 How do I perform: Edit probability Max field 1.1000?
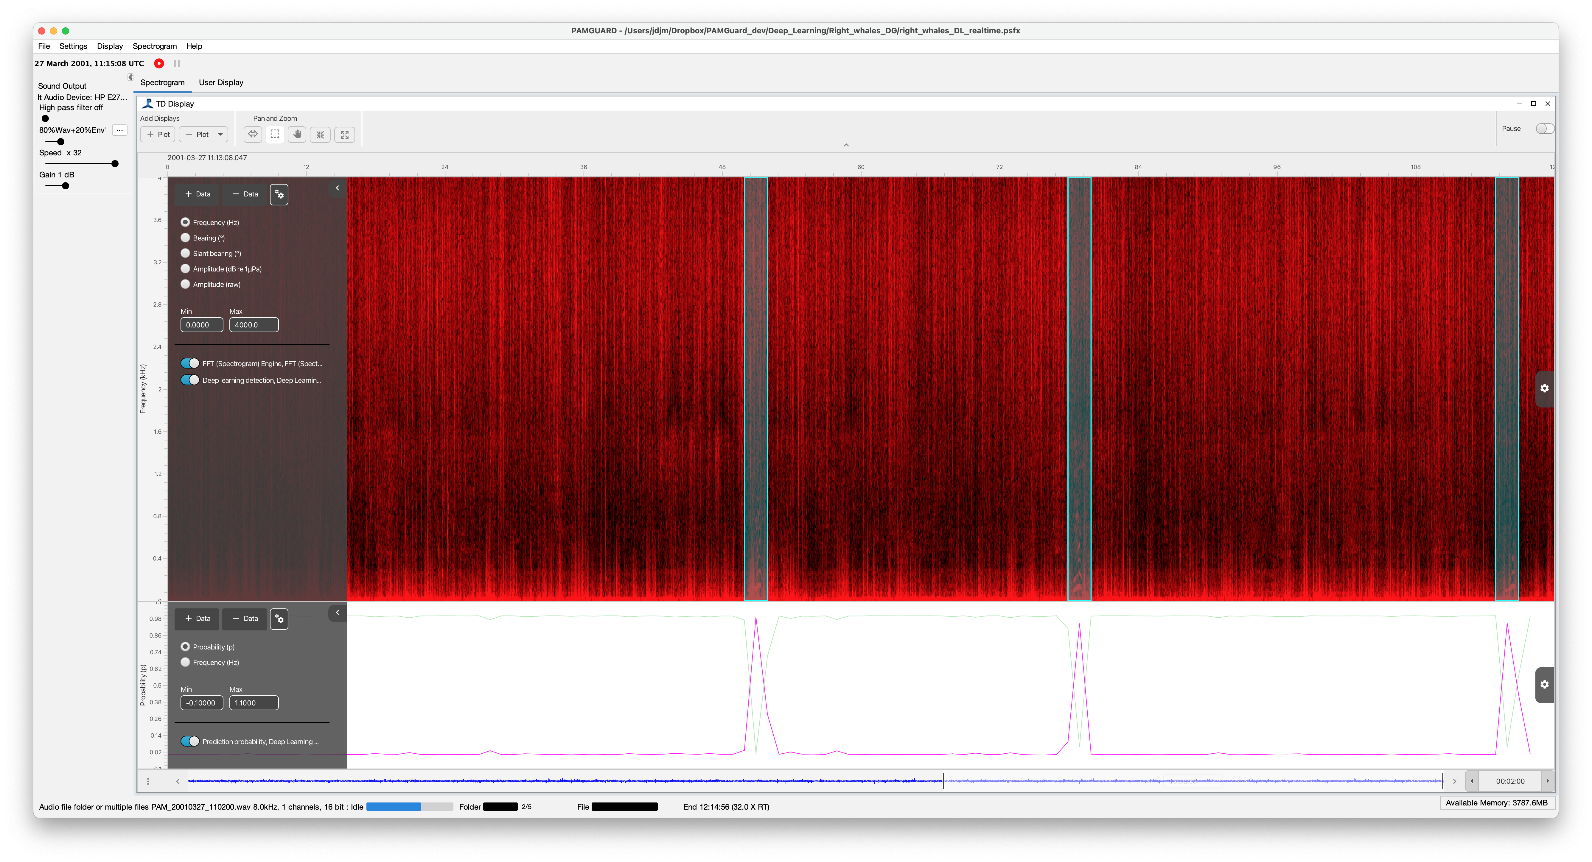(254, 703)
